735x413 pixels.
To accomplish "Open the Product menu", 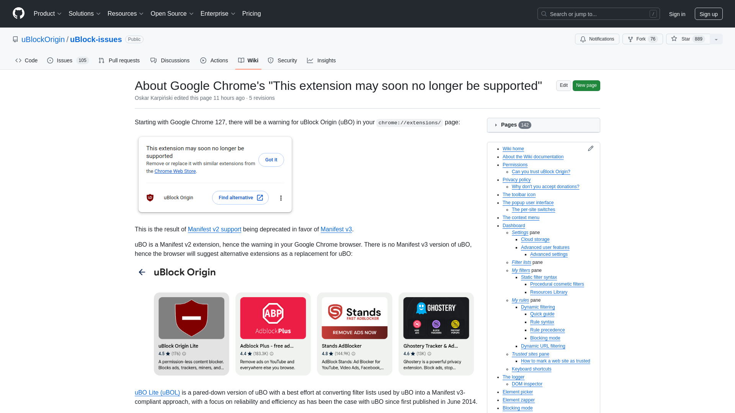I will 47,13.
